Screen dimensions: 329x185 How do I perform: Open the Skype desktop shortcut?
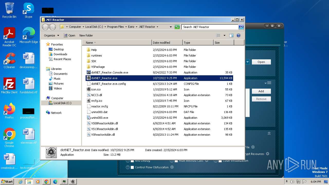[28, 10]
